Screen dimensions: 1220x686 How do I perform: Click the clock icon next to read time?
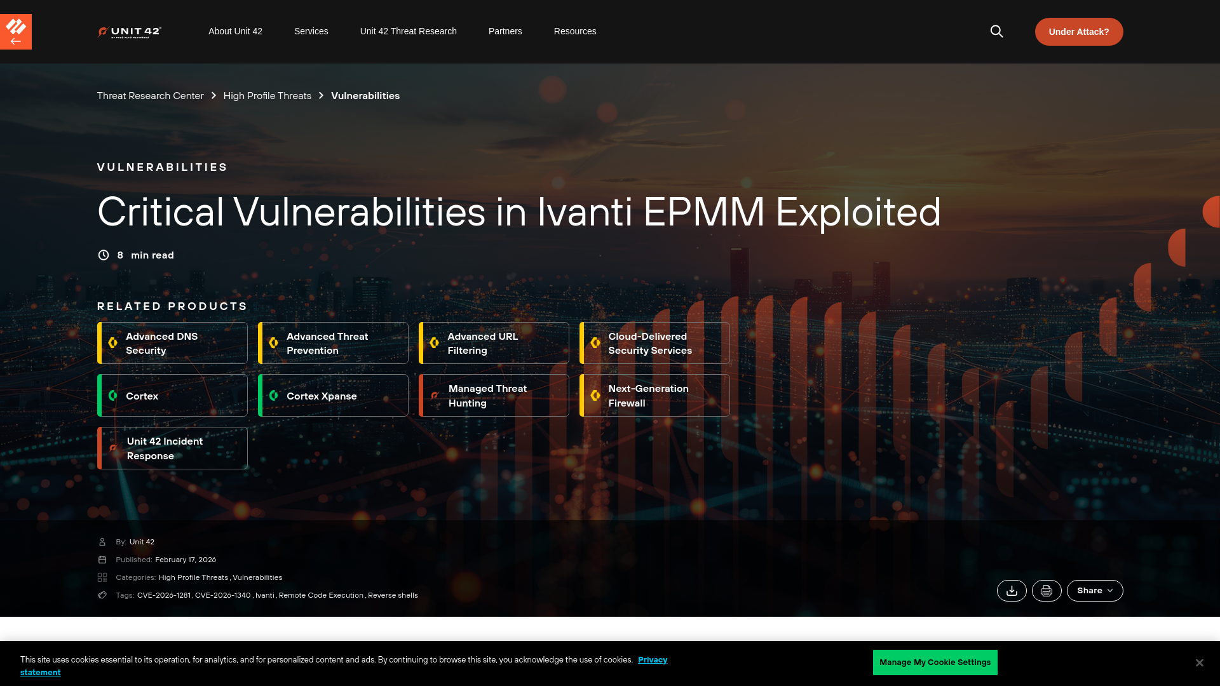[103, 255]
